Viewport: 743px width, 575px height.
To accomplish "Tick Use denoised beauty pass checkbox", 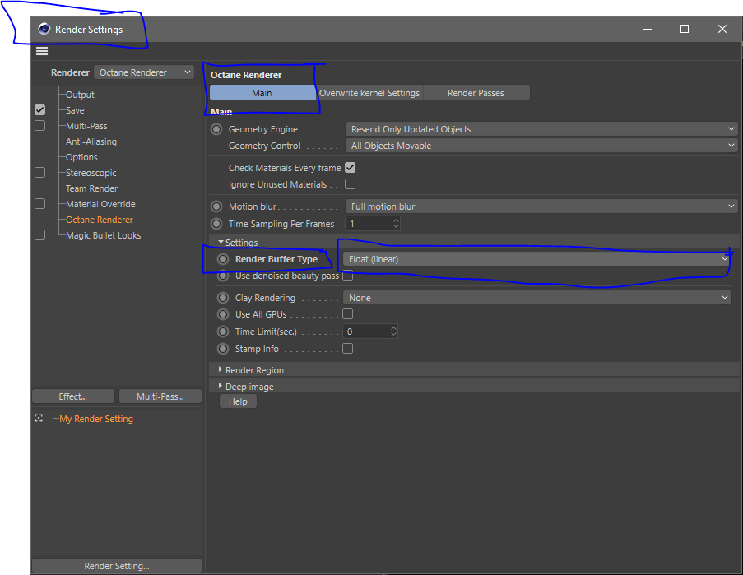I will (x=348, y=276).
